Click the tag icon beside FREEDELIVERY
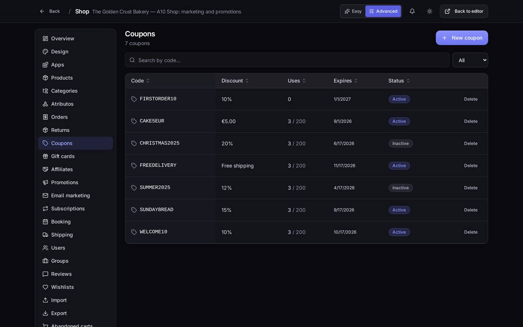This screenshot has height=327, width=523. pos(134,166)
